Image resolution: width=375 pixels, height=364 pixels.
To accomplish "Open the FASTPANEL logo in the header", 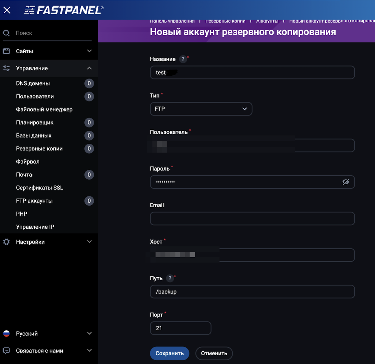I will (63, 10).
